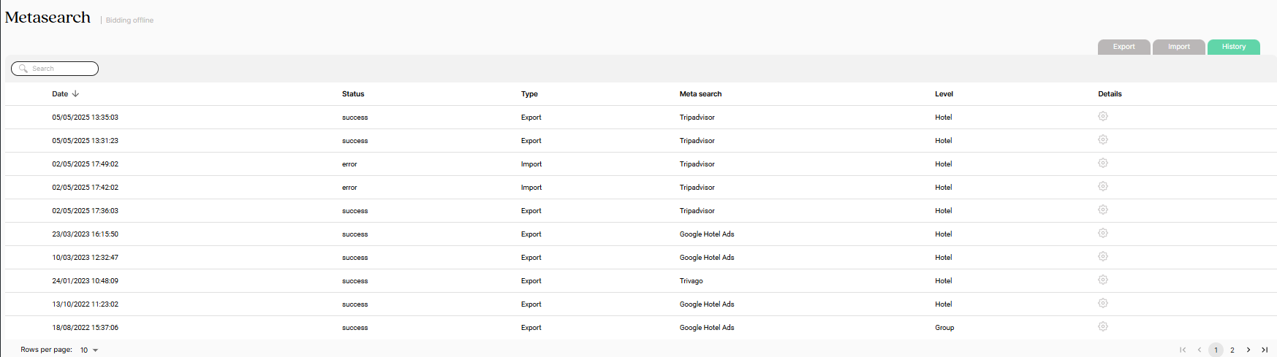
Task: Go to page 2
Action: point(1232,350)
